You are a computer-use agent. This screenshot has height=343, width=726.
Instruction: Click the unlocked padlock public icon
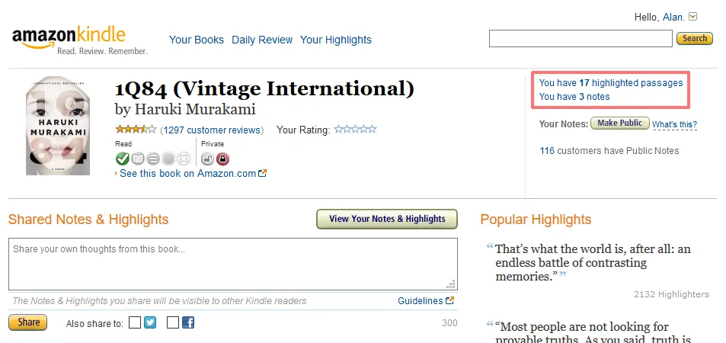(x=206, y=159)
